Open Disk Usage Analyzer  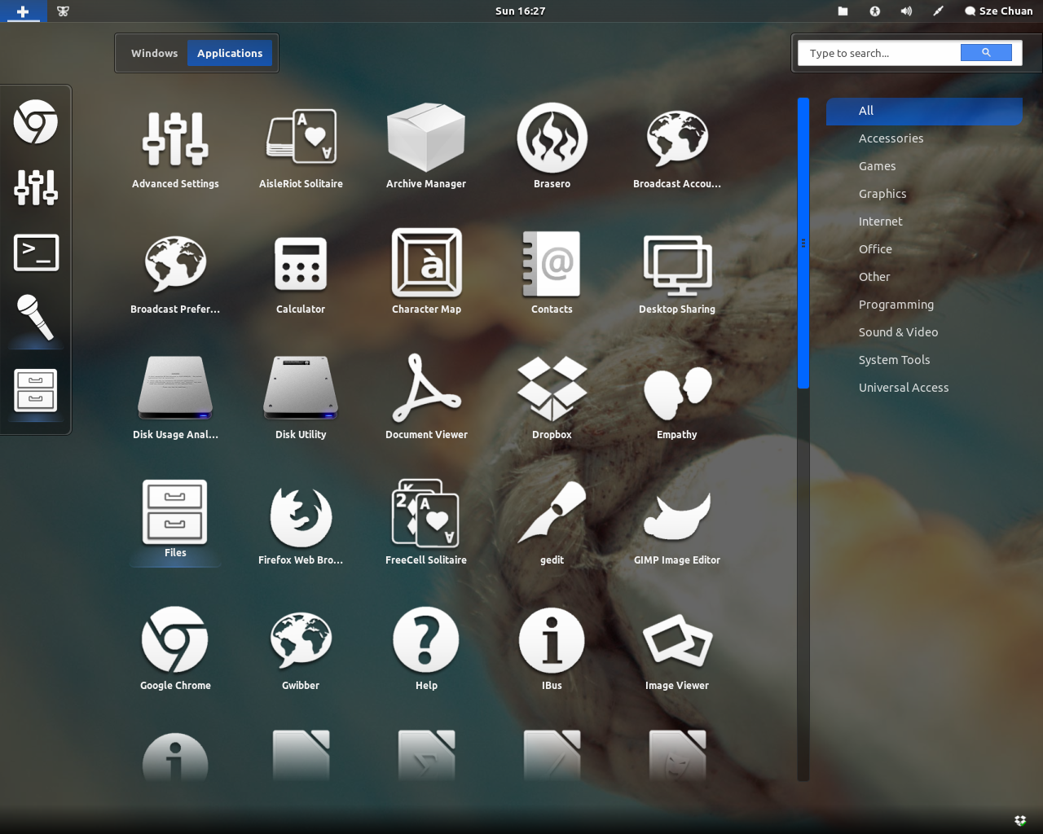point(175,398)
